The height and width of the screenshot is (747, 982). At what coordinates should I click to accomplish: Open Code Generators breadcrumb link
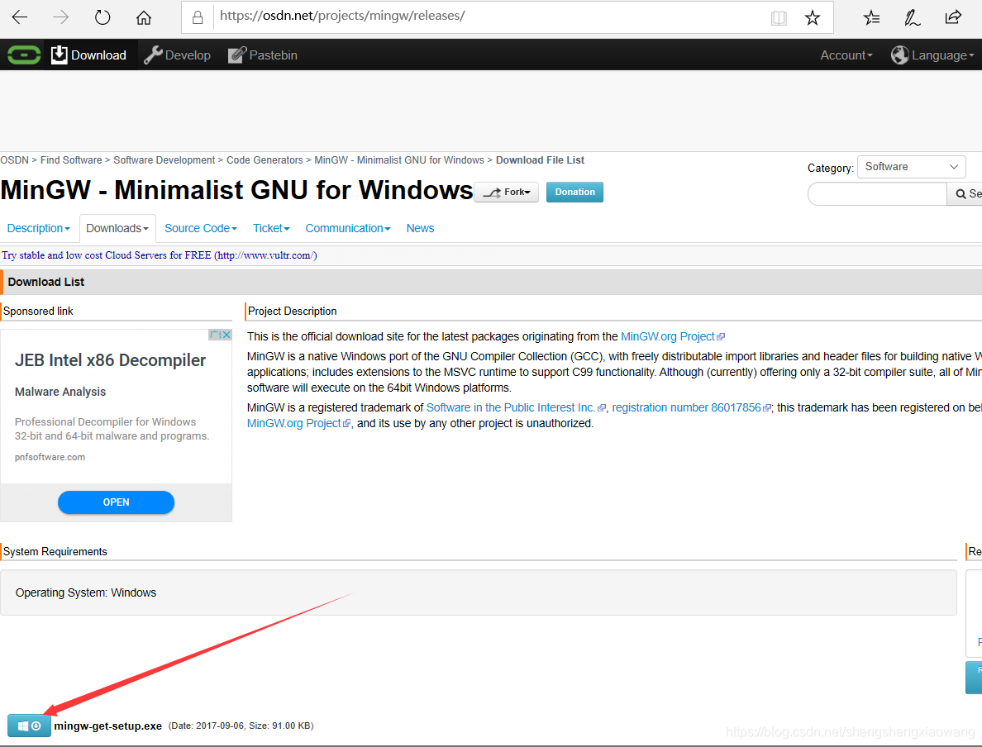click(265, 160)
